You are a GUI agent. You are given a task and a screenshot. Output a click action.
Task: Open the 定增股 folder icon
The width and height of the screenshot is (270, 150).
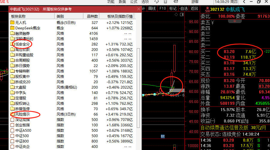tap(12, 98)
